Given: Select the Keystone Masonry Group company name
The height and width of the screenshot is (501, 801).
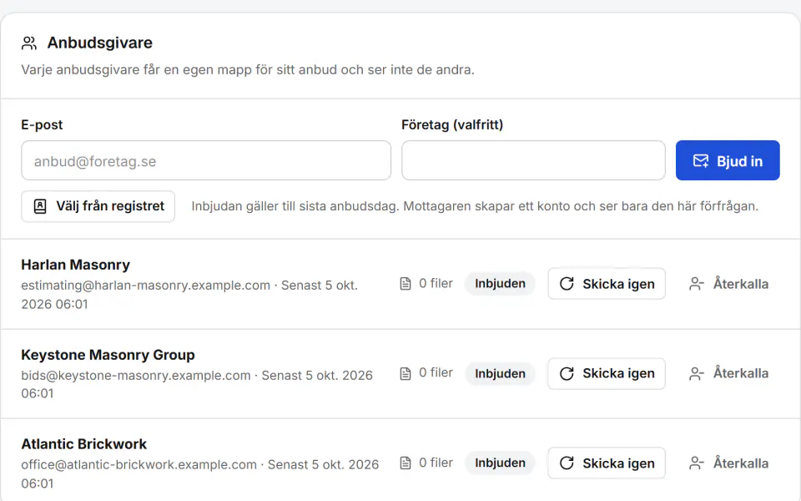Looking at the screenshot, I should pyautogui.click(x=108, y=355).
